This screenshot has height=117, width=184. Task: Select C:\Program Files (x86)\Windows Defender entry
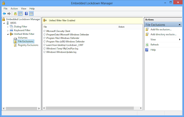click(x=64, y=42)
